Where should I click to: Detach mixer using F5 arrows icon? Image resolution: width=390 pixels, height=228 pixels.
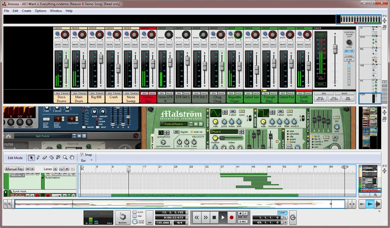pyautogui.click(x=384, y=21)
